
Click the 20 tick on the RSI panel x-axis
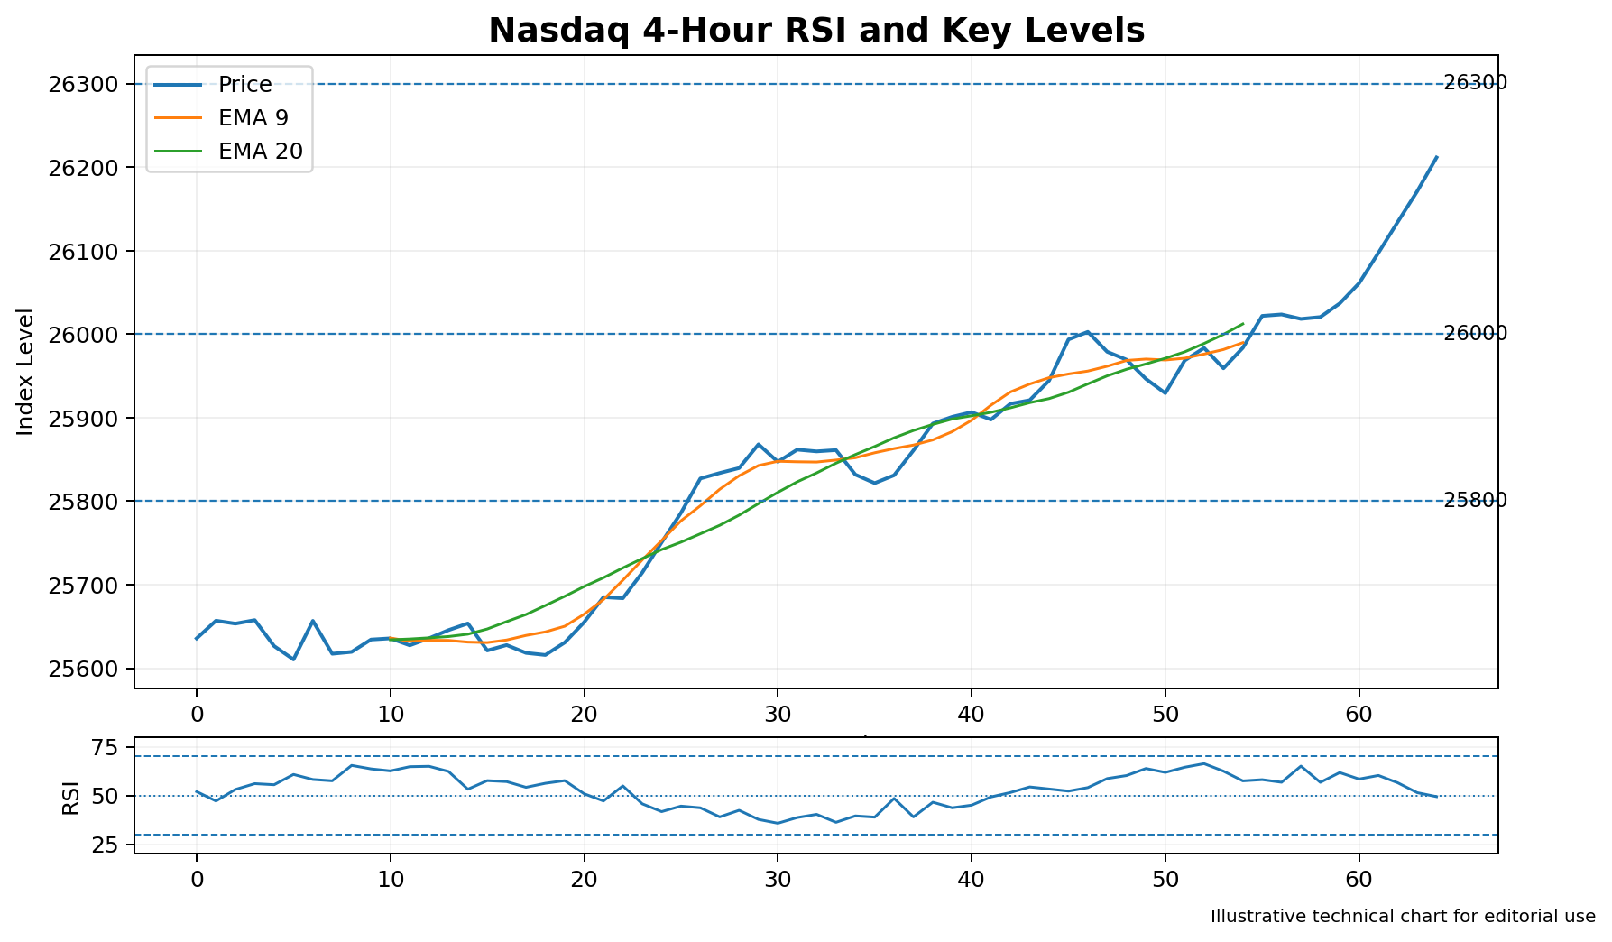pyautogui.click(x=584, y=879)
